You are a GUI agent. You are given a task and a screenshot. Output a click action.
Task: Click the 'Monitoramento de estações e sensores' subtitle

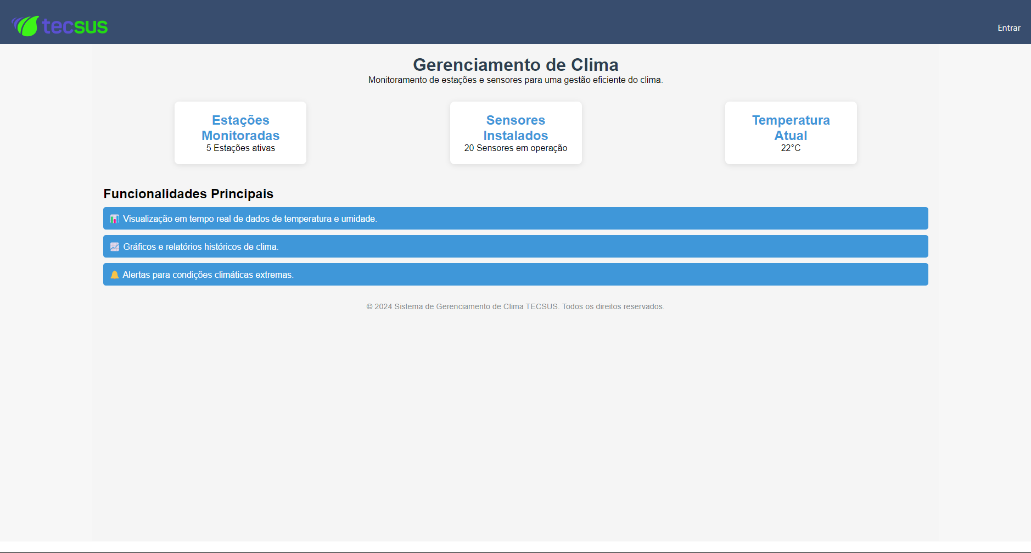515,80
